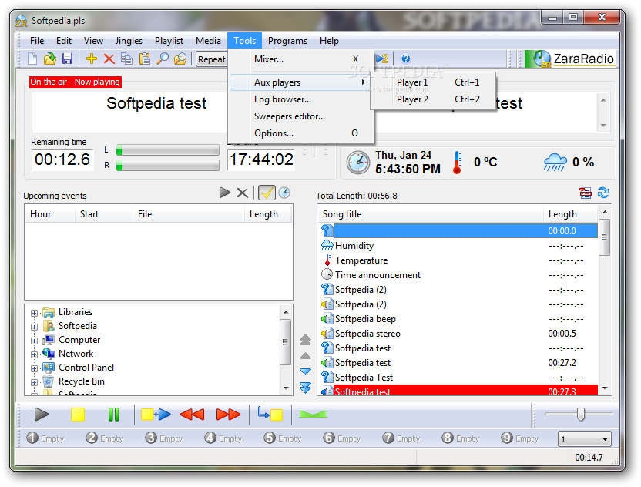Choose Options... in Tools menu

(301, 133)
